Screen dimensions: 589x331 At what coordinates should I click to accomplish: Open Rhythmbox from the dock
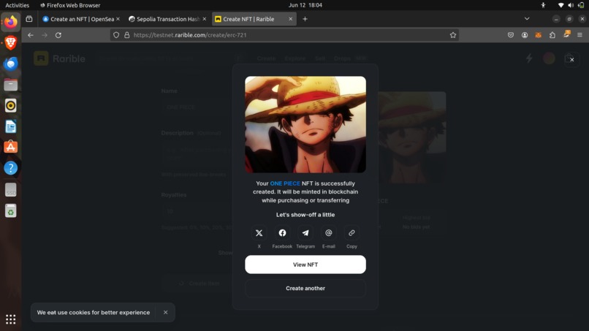10,105
